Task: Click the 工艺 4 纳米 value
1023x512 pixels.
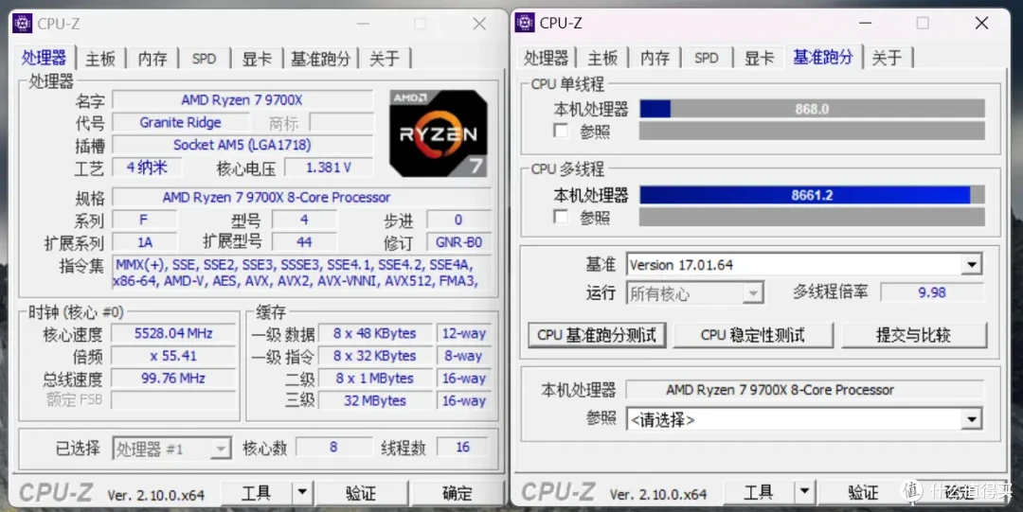Action: point(147,167)
